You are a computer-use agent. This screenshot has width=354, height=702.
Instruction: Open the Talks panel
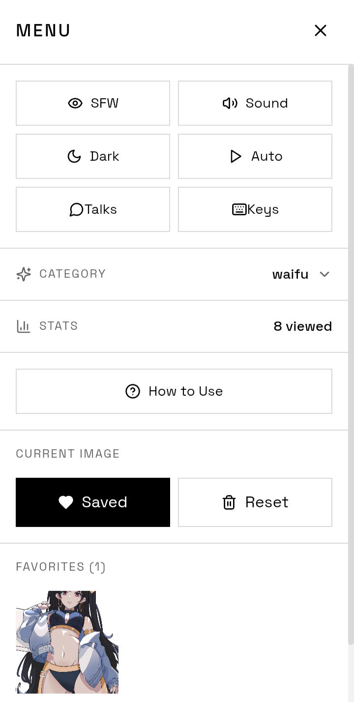point(93,209)
